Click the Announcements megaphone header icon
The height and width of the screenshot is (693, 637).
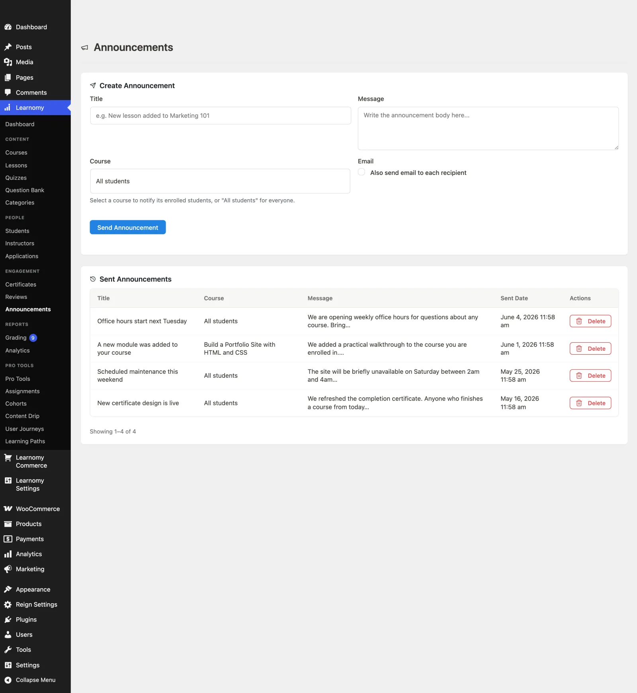[x=84, y=47]
